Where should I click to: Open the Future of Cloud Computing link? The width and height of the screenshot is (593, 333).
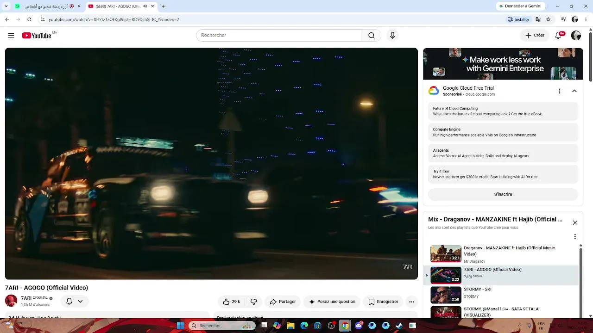(503, 111)
